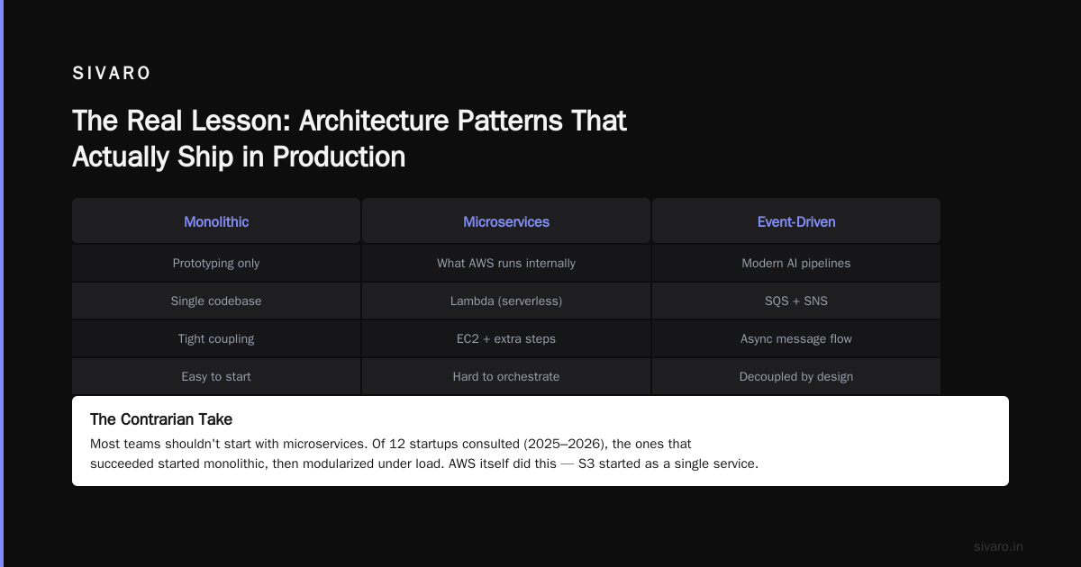Click the Contrarian Take paragraph about microservices
The image size is (1081, 567).
pos(424,454)
